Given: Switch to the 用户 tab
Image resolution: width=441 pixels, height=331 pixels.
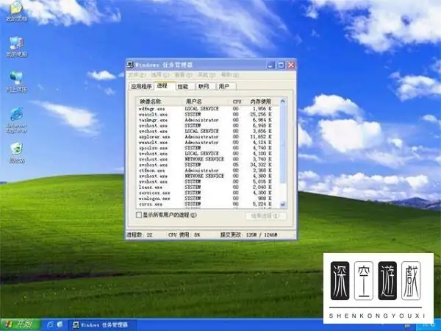Looking at the screenshot, I should coord(226,86).
